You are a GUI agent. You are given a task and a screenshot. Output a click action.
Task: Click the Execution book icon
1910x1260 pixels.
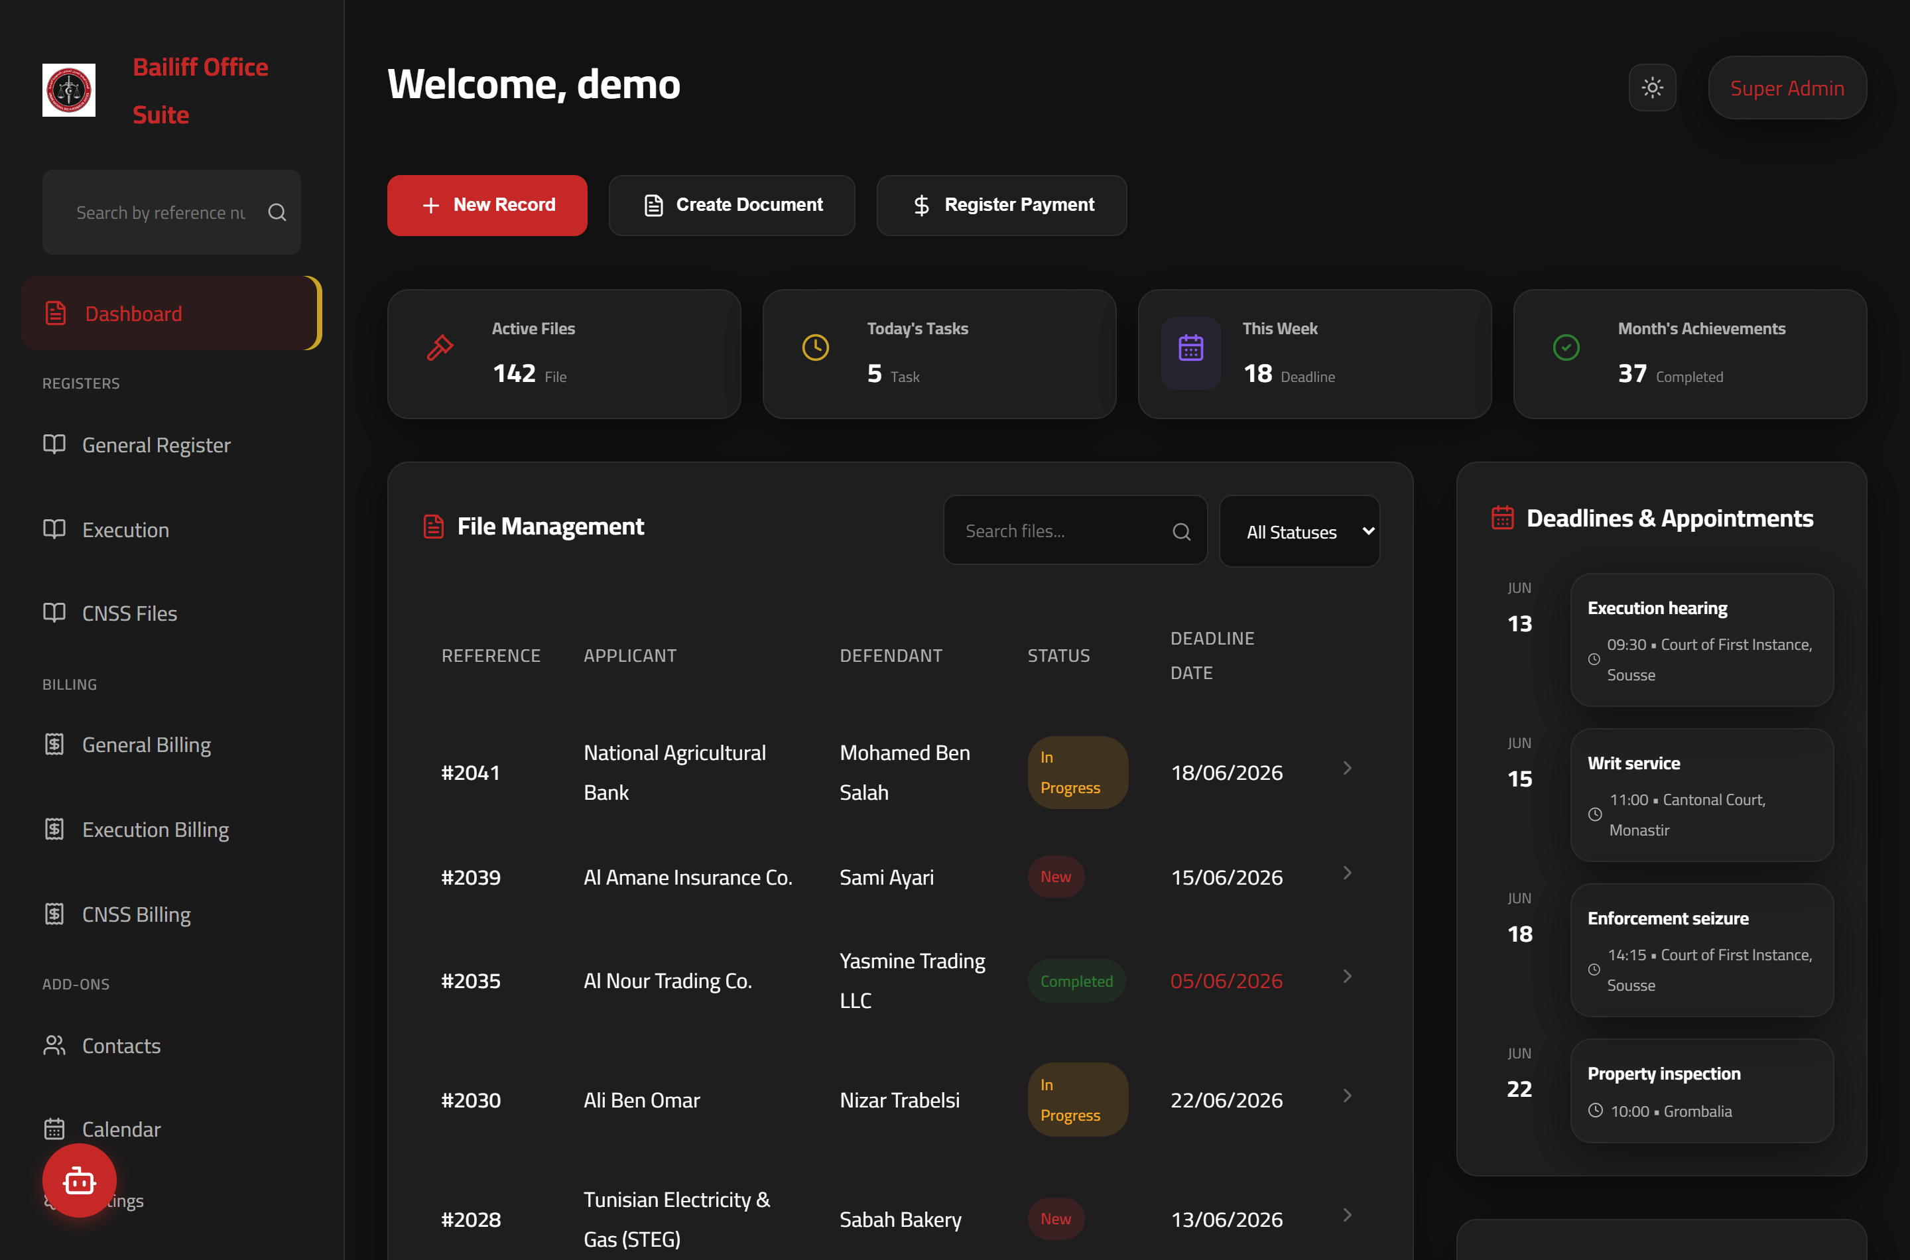pos(54,529)
